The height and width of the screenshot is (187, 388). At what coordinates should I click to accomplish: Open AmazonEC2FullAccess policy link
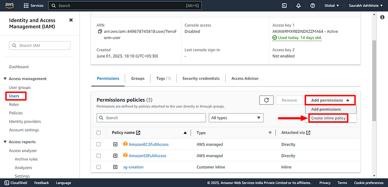click(149, 144)
